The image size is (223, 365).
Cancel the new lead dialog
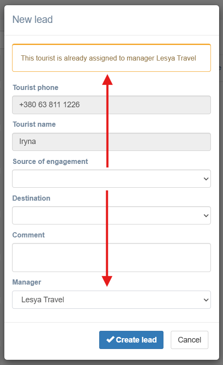[189, 340]
